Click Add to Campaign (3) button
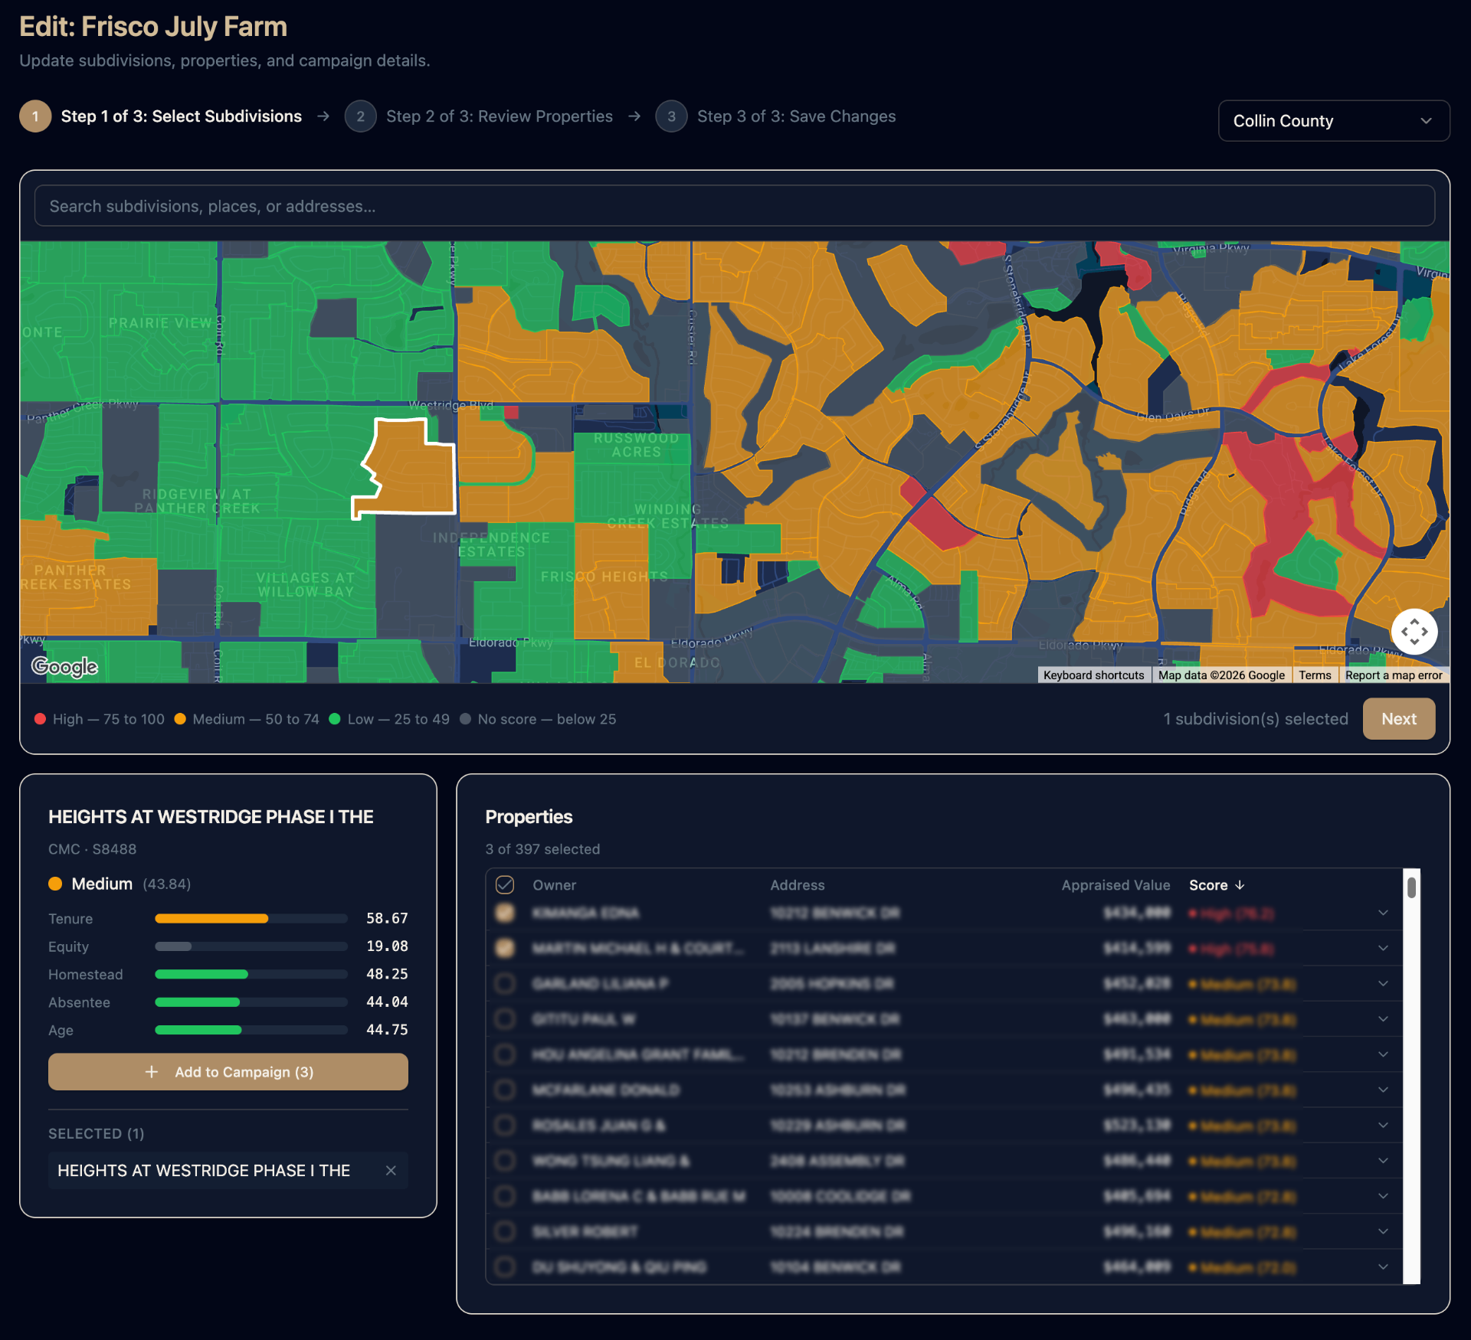 pyautogui.click(x=228, y=1072)
